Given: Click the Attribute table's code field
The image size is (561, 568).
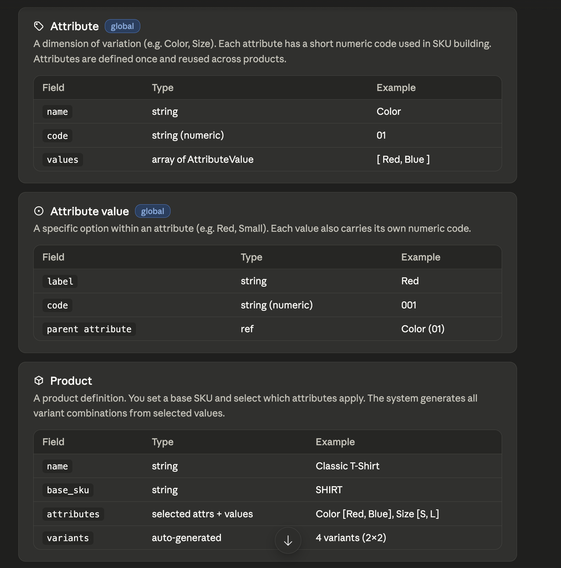Looking at the screenshot, I should 57,136.
